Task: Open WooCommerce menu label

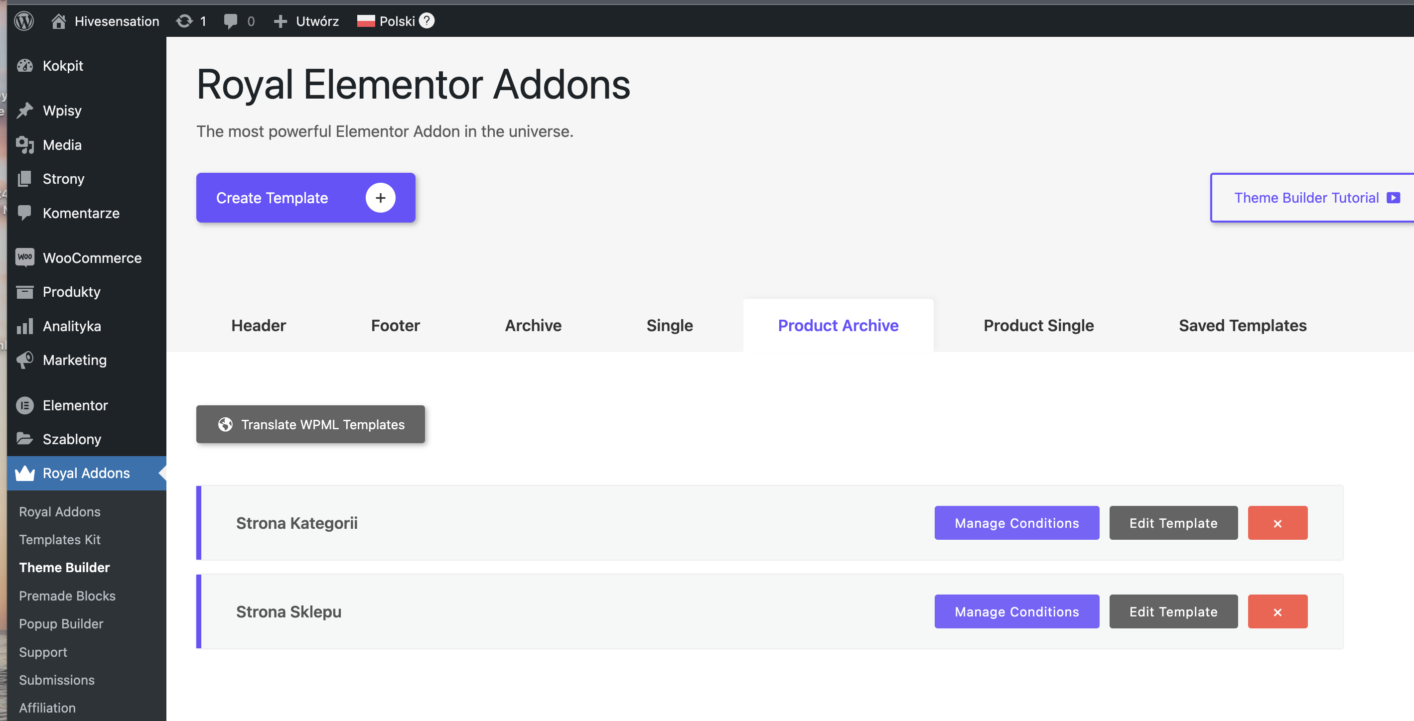Action: [x=92, y=258]
